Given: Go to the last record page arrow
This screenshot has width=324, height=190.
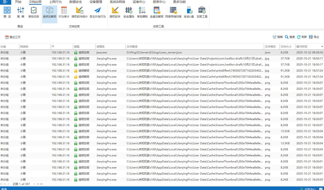Looking at the screenshot, I should 41,184.
